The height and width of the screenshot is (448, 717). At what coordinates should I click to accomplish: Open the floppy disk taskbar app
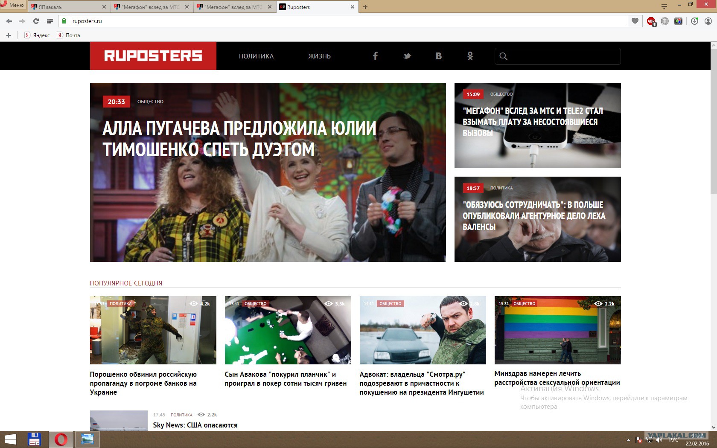34,439
